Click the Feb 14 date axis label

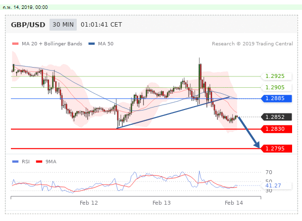click(234, 203)
